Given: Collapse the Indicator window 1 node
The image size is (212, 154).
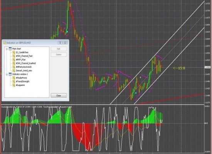Looking at the screenshot, I should coord(7,74).
